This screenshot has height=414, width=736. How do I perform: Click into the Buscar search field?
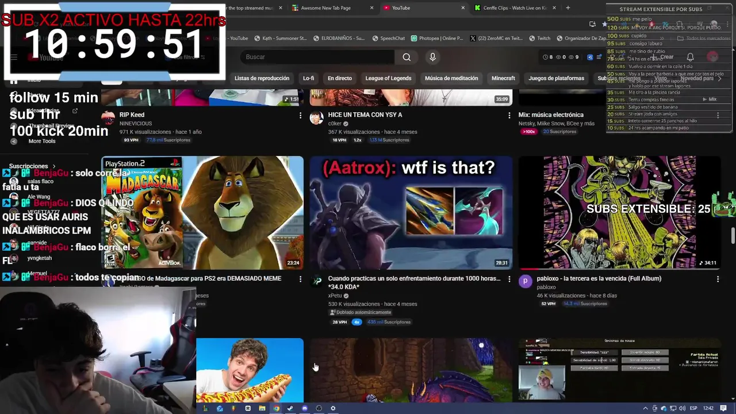[318, 57]
